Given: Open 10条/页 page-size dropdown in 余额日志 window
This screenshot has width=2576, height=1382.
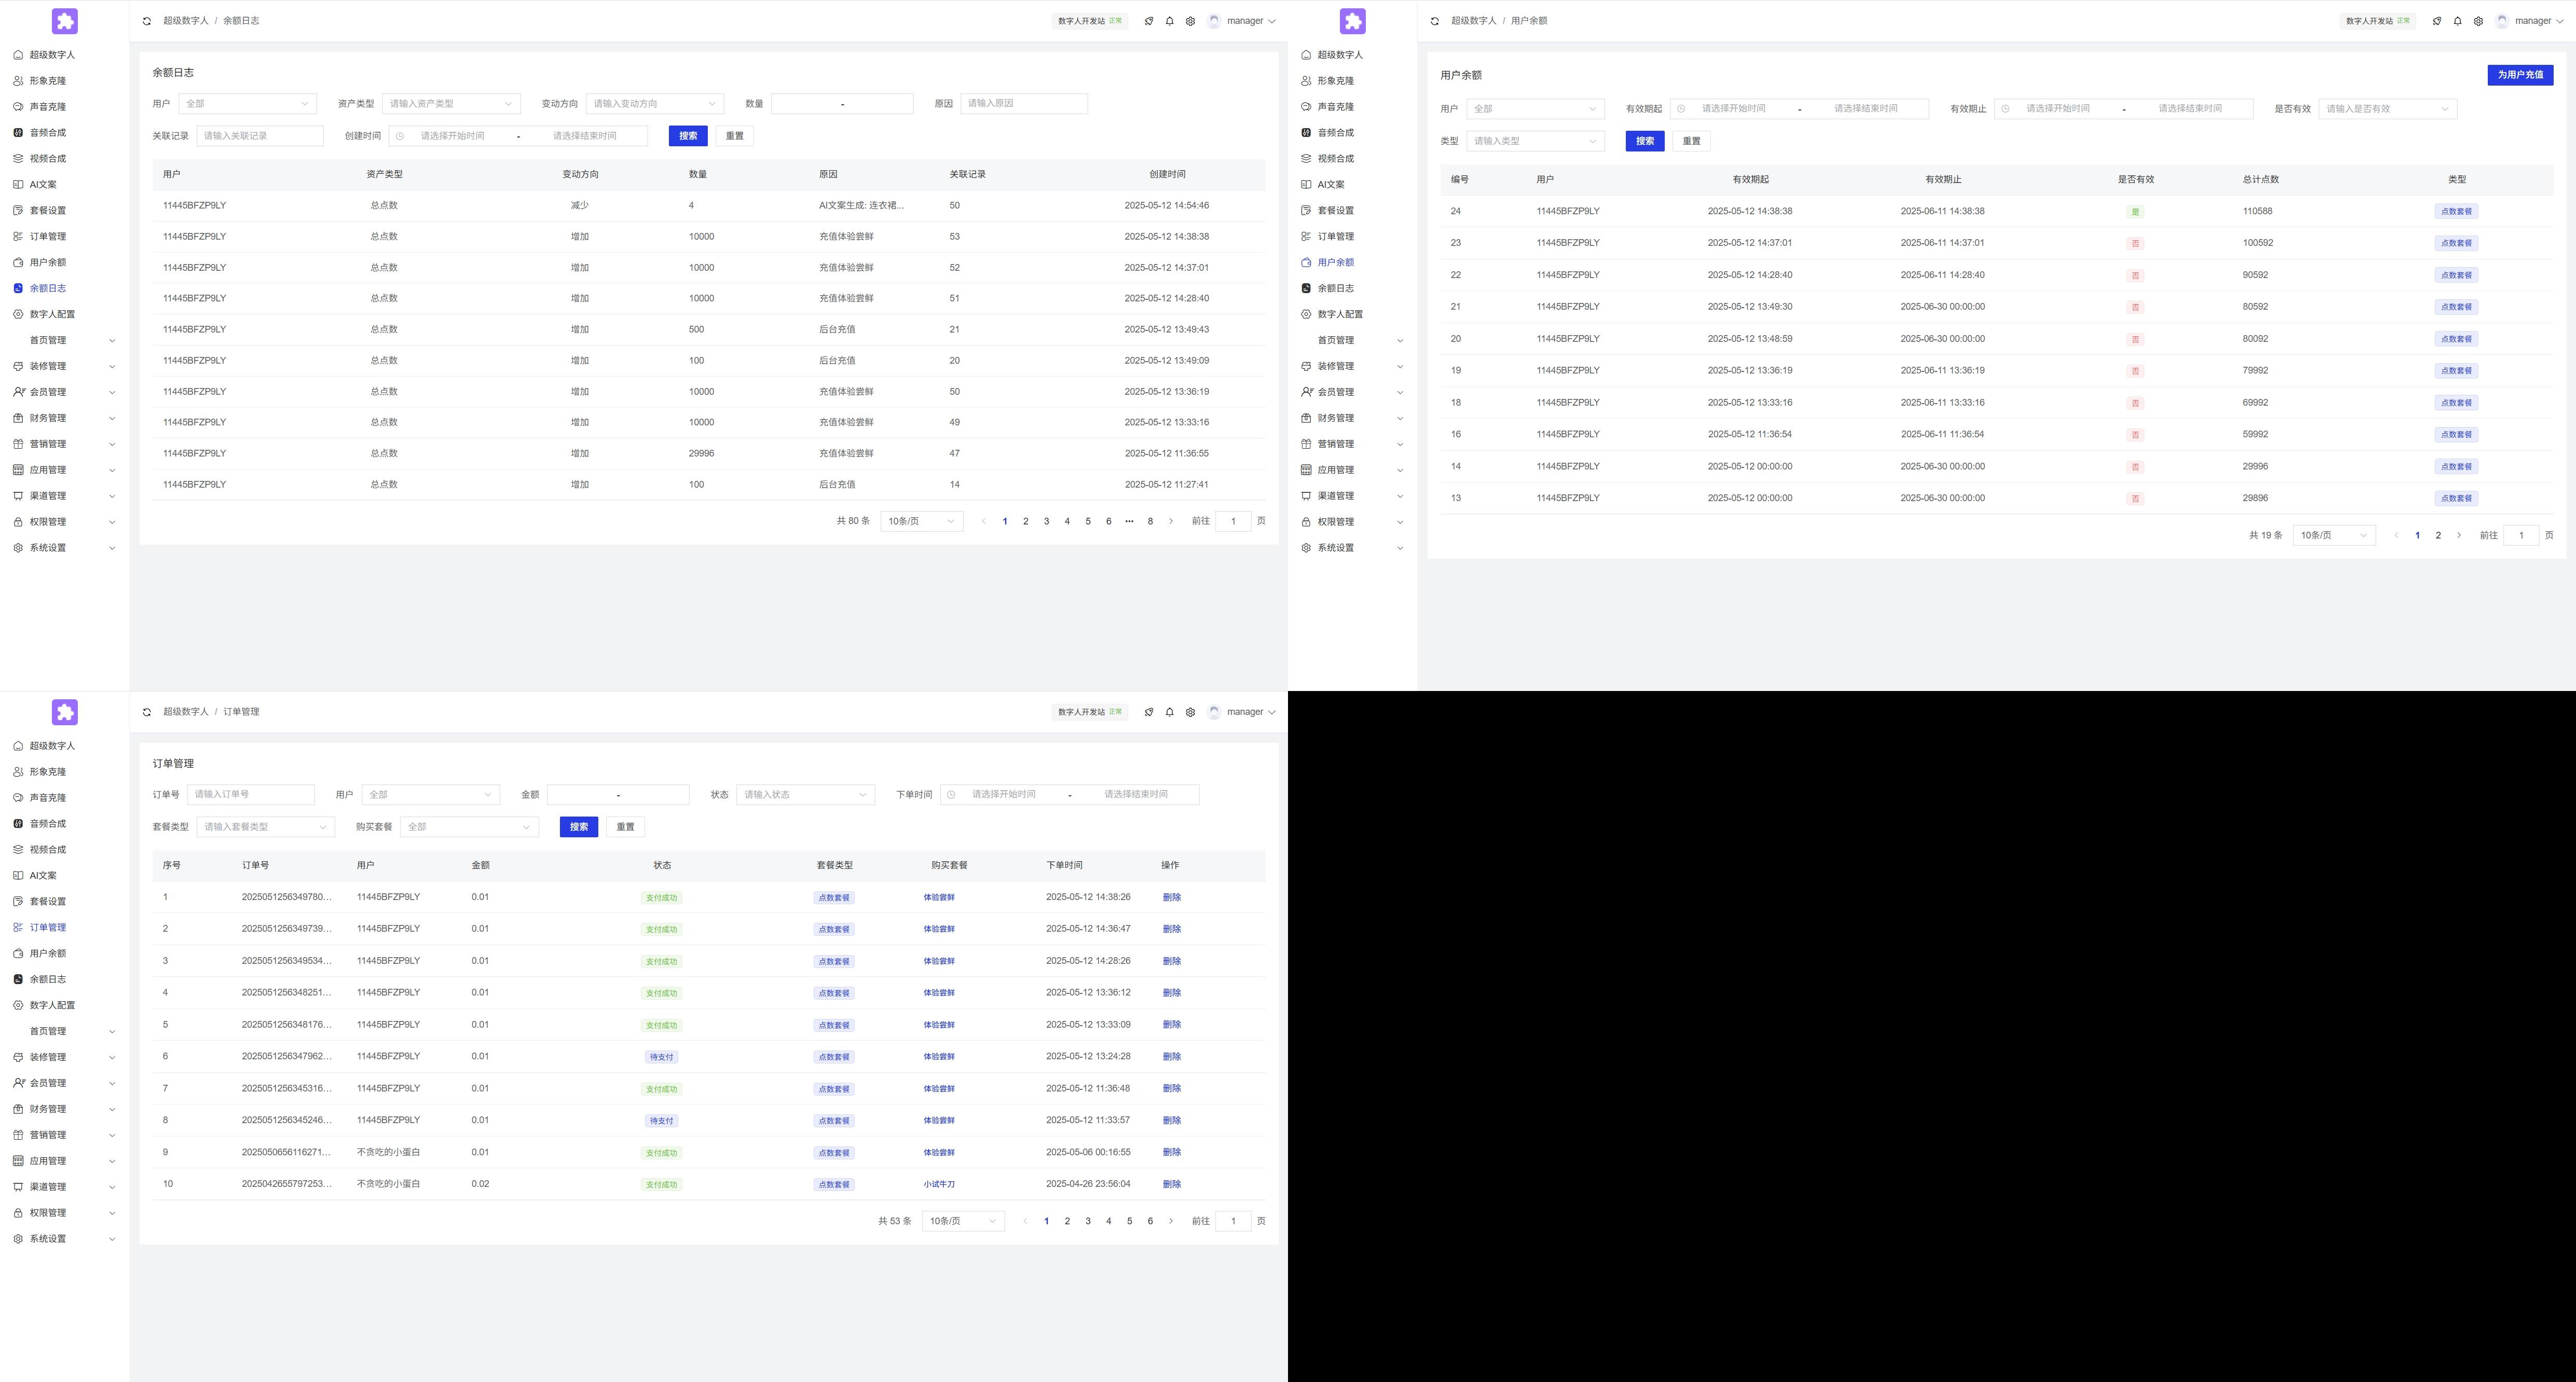Looking at the screenshot, I should (x=922, y=521).
